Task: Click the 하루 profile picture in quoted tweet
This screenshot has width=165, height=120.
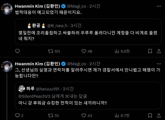Action: point(21,89)
